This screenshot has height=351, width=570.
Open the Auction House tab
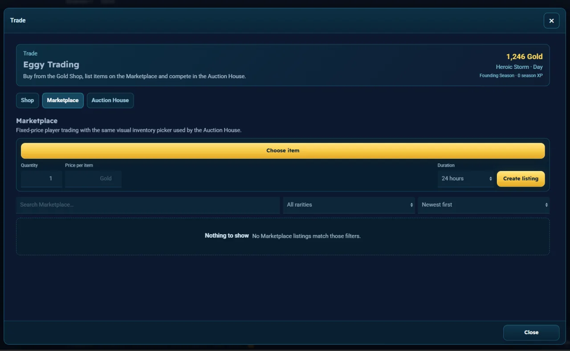[110, 100]
